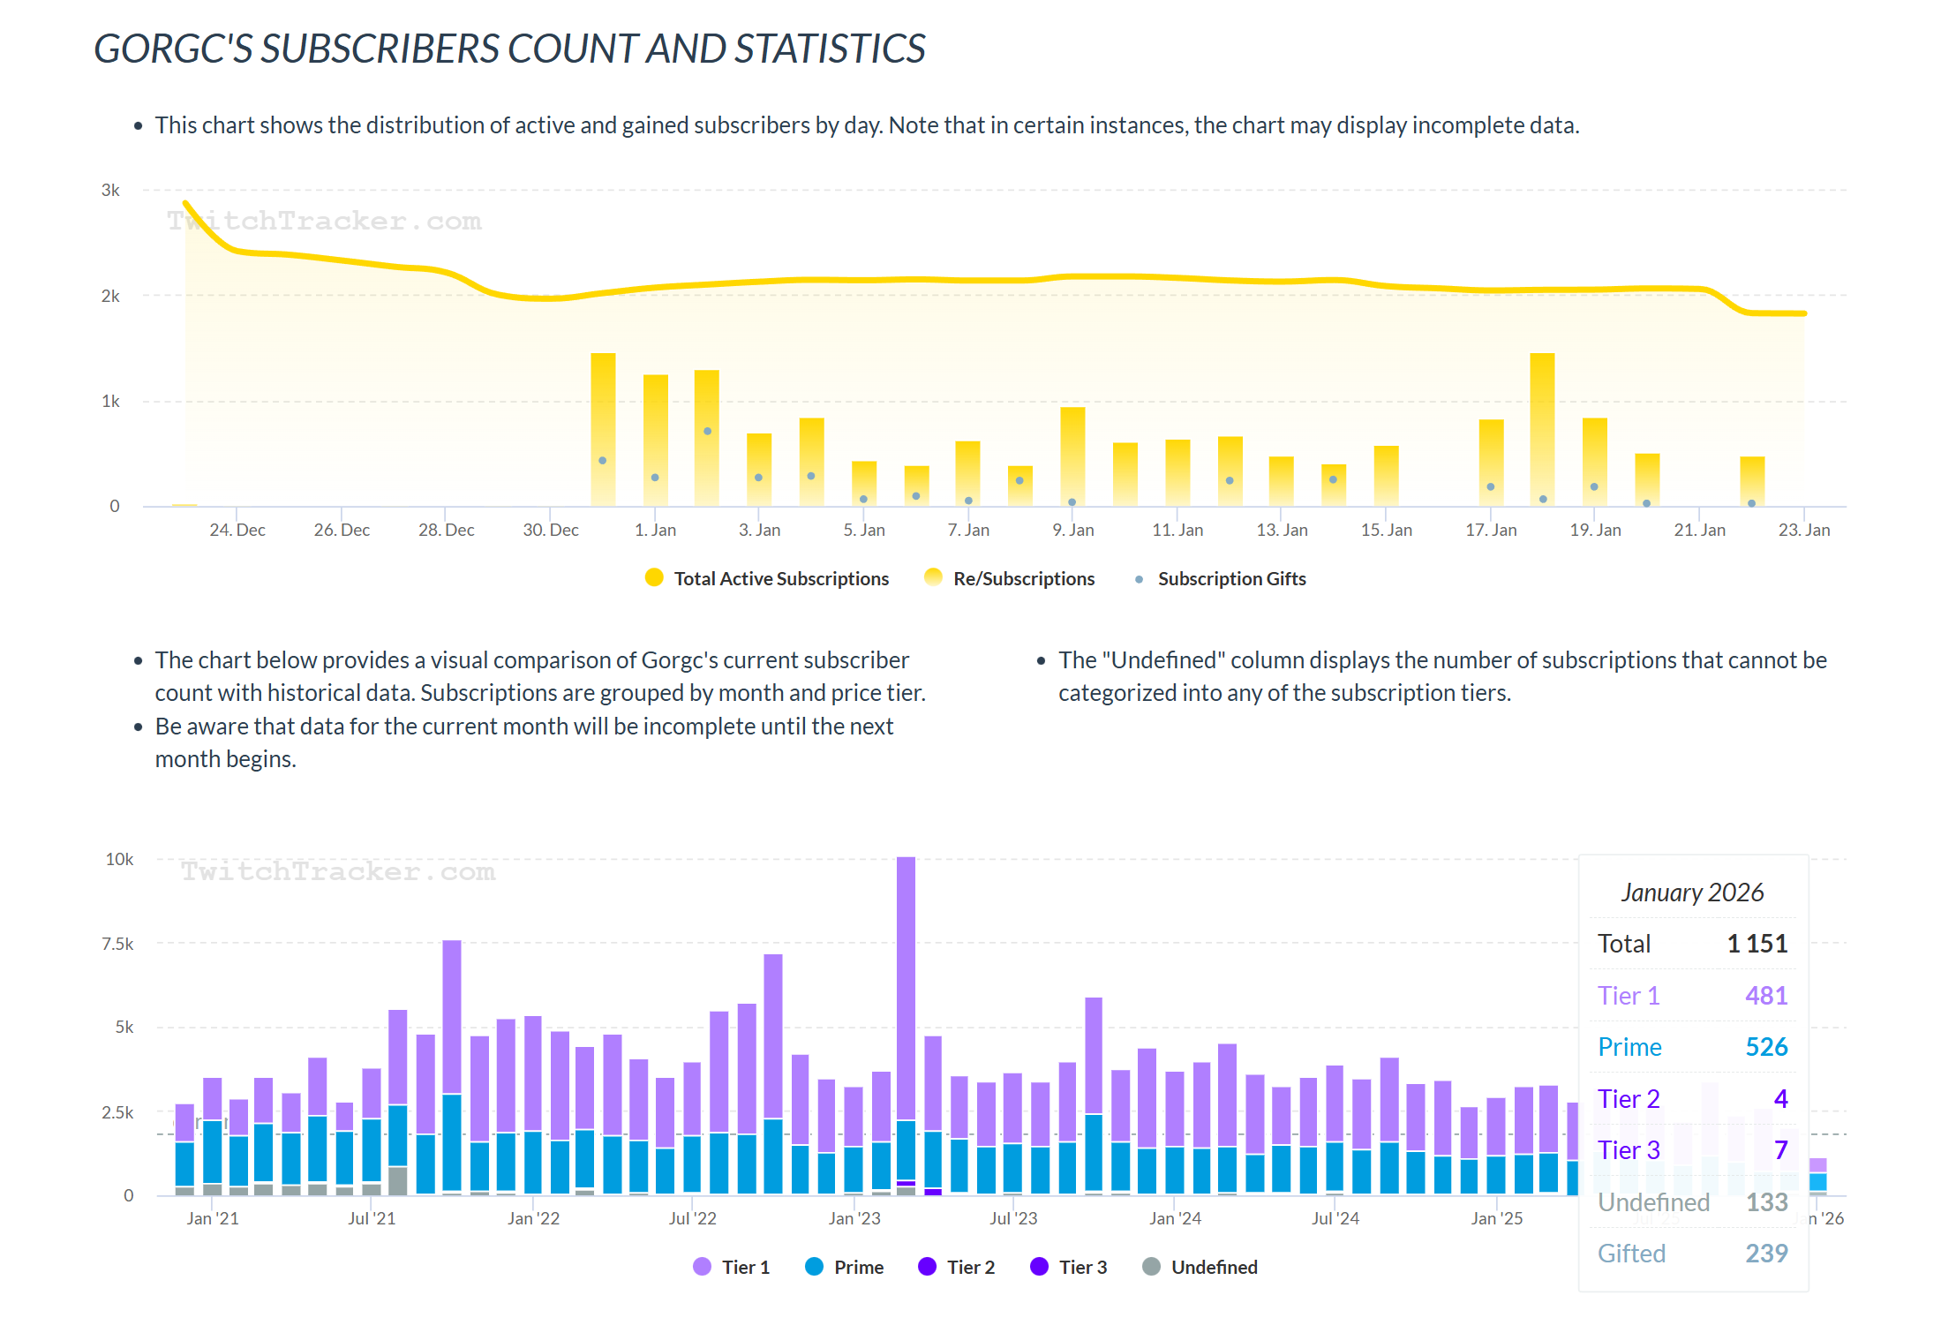Click the gray Undefined legend dot

click(1151, 1267)
